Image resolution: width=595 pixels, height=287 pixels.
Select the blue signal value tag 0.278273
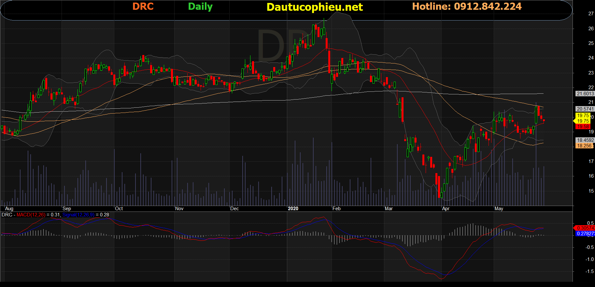click(585, 234)
